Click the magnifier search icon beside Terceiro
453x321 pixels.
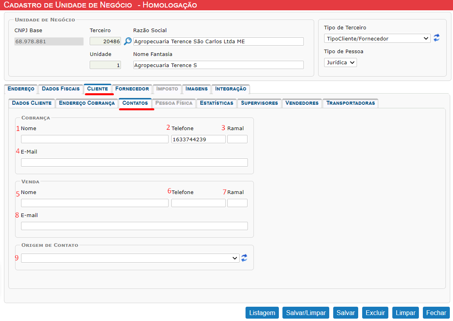[127, 41]
